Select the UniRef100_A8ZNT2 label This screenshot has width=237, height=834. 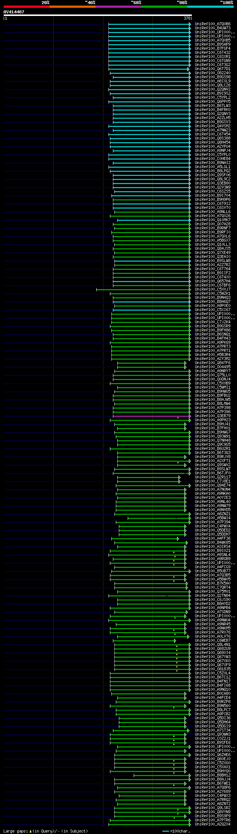point(213,804)
